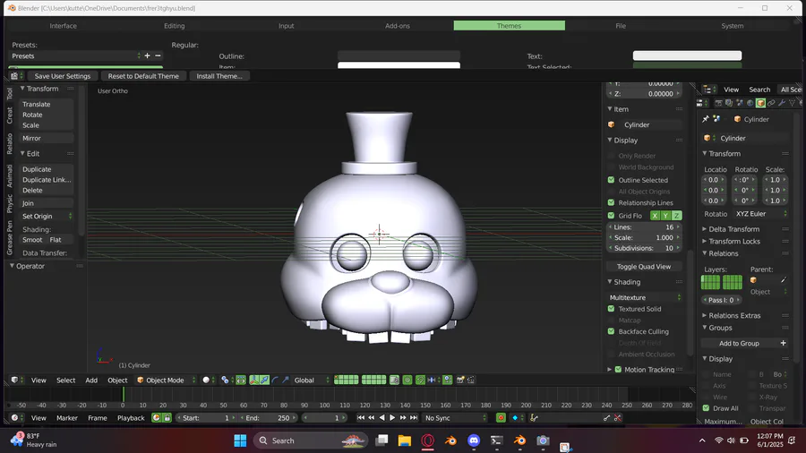Open the Modifiers wrench tab icon
The height and width of the screenshot is (453, 806).
[782, 103]
